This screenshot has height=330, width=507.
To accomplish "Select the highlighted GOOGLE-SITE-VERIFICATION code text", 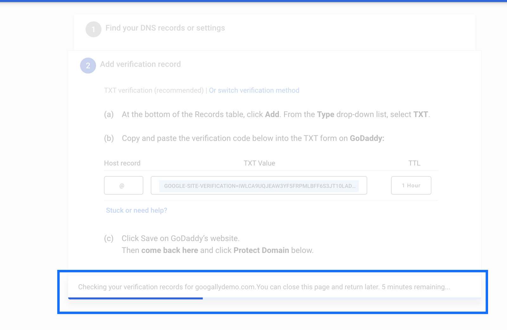I will pos(259,186).
